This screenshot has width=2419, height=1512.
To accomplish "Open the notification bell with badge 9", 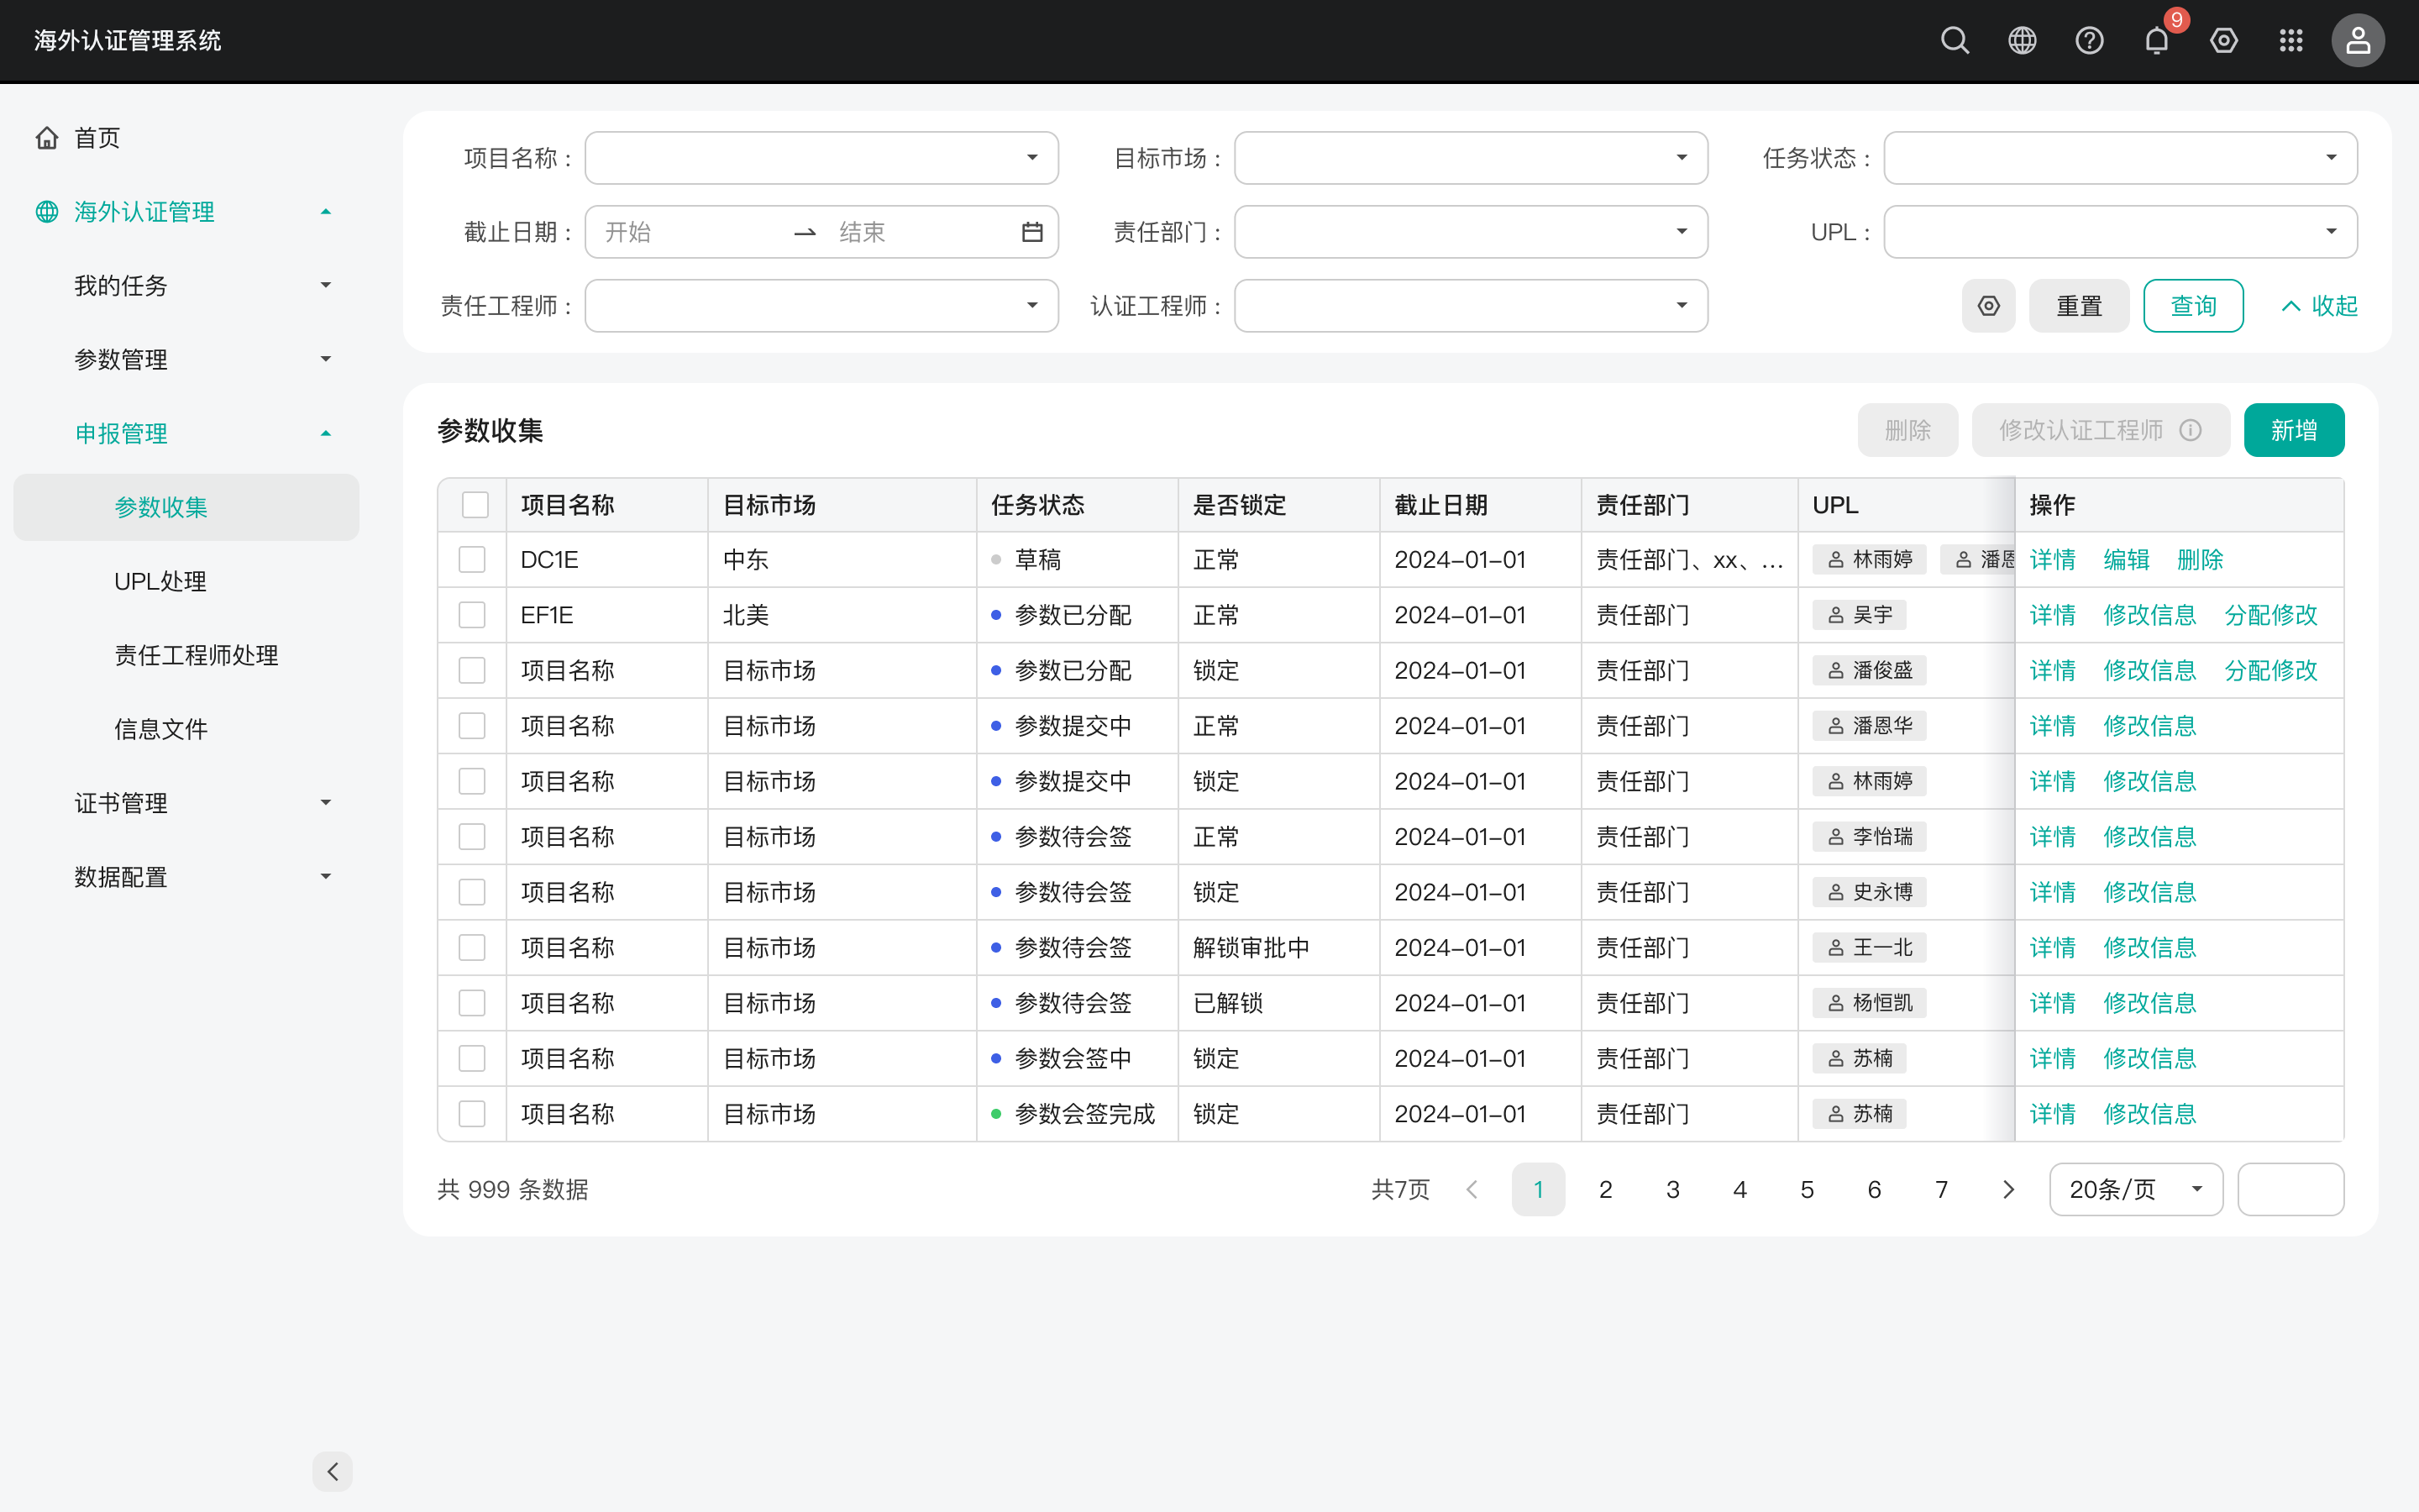I will [x=2157, y=40].
